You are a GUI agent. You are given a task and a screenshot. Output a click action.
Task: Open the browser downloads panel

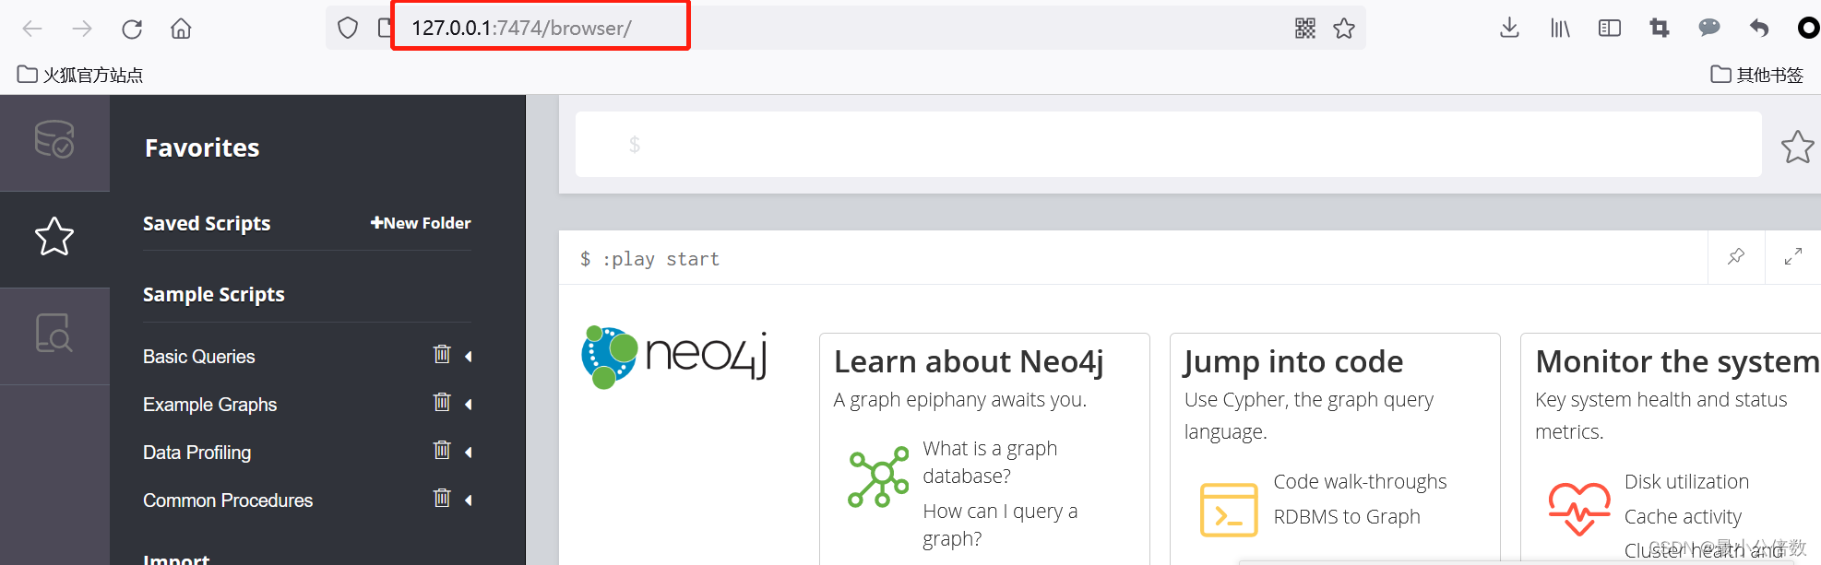click(1509, 29)
